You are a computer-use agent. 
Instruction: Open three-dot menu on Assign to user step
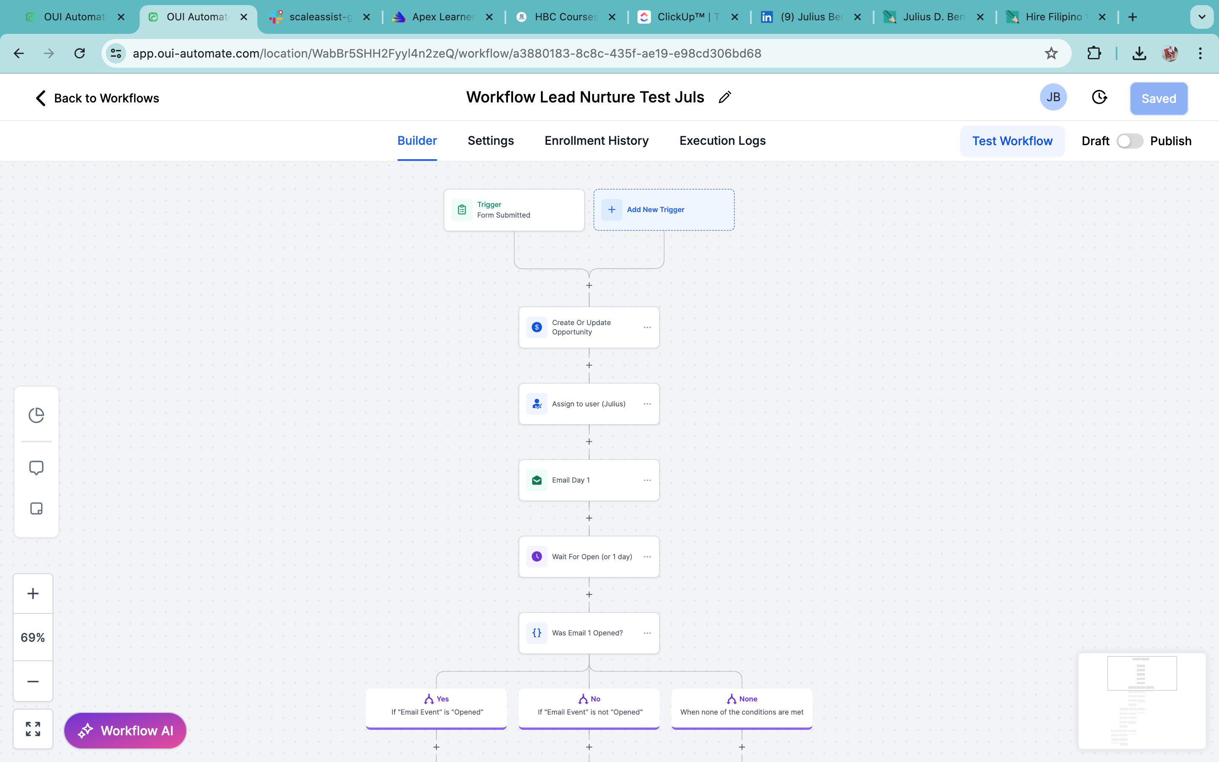tap(647, 404)
